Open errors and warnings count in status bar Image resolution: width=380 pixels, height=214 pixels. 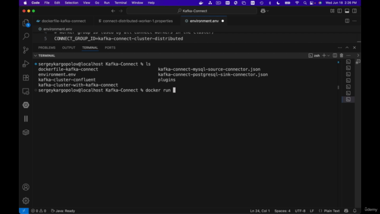click(x=39, y=211)
